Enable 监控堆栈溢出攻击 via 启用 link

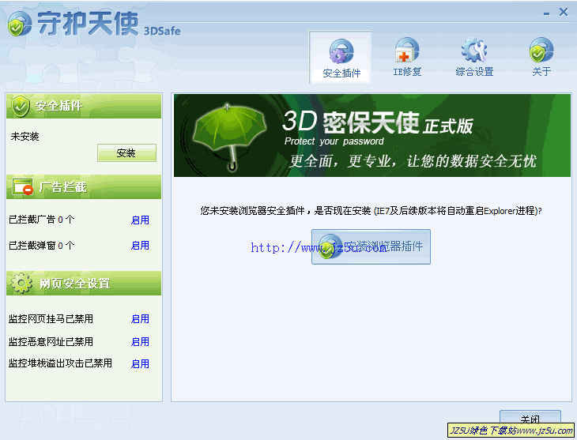[140, 364]
